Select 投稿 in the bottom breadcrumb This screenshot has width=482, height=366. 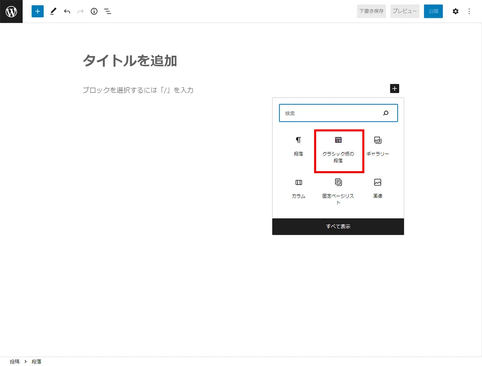pyautogui.click(x=15, y=361)
